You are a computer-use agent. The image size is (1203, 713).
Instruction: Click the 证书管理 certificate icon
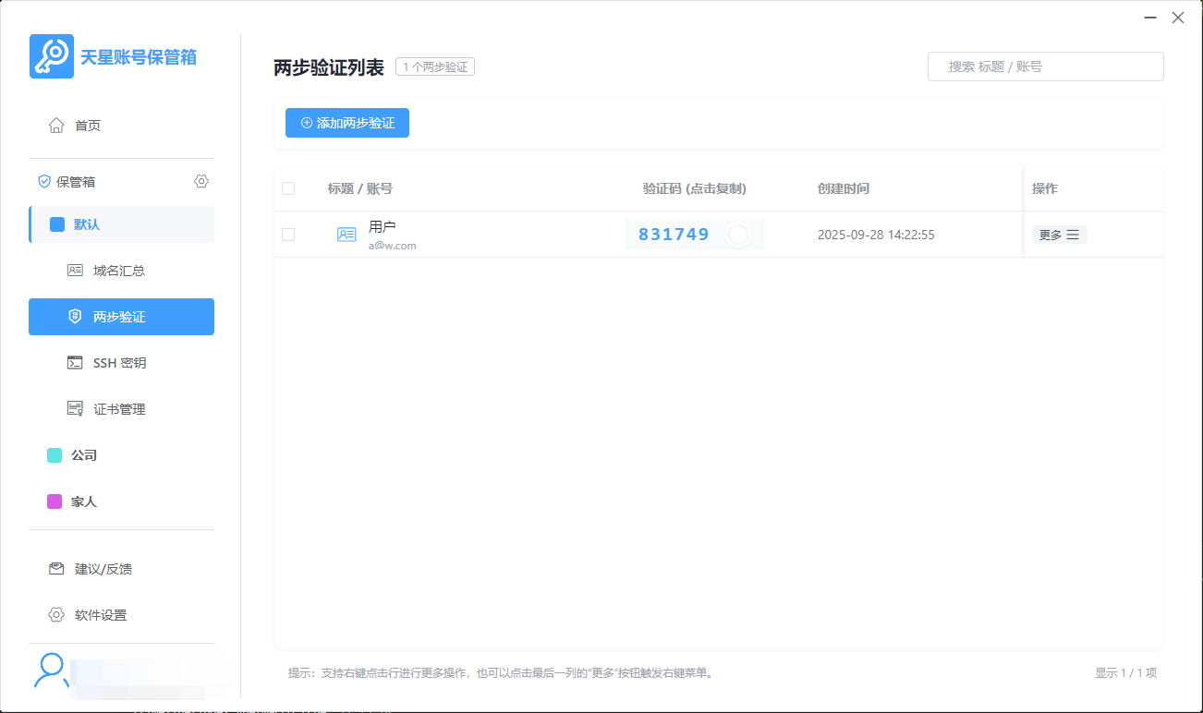(75, 408)
